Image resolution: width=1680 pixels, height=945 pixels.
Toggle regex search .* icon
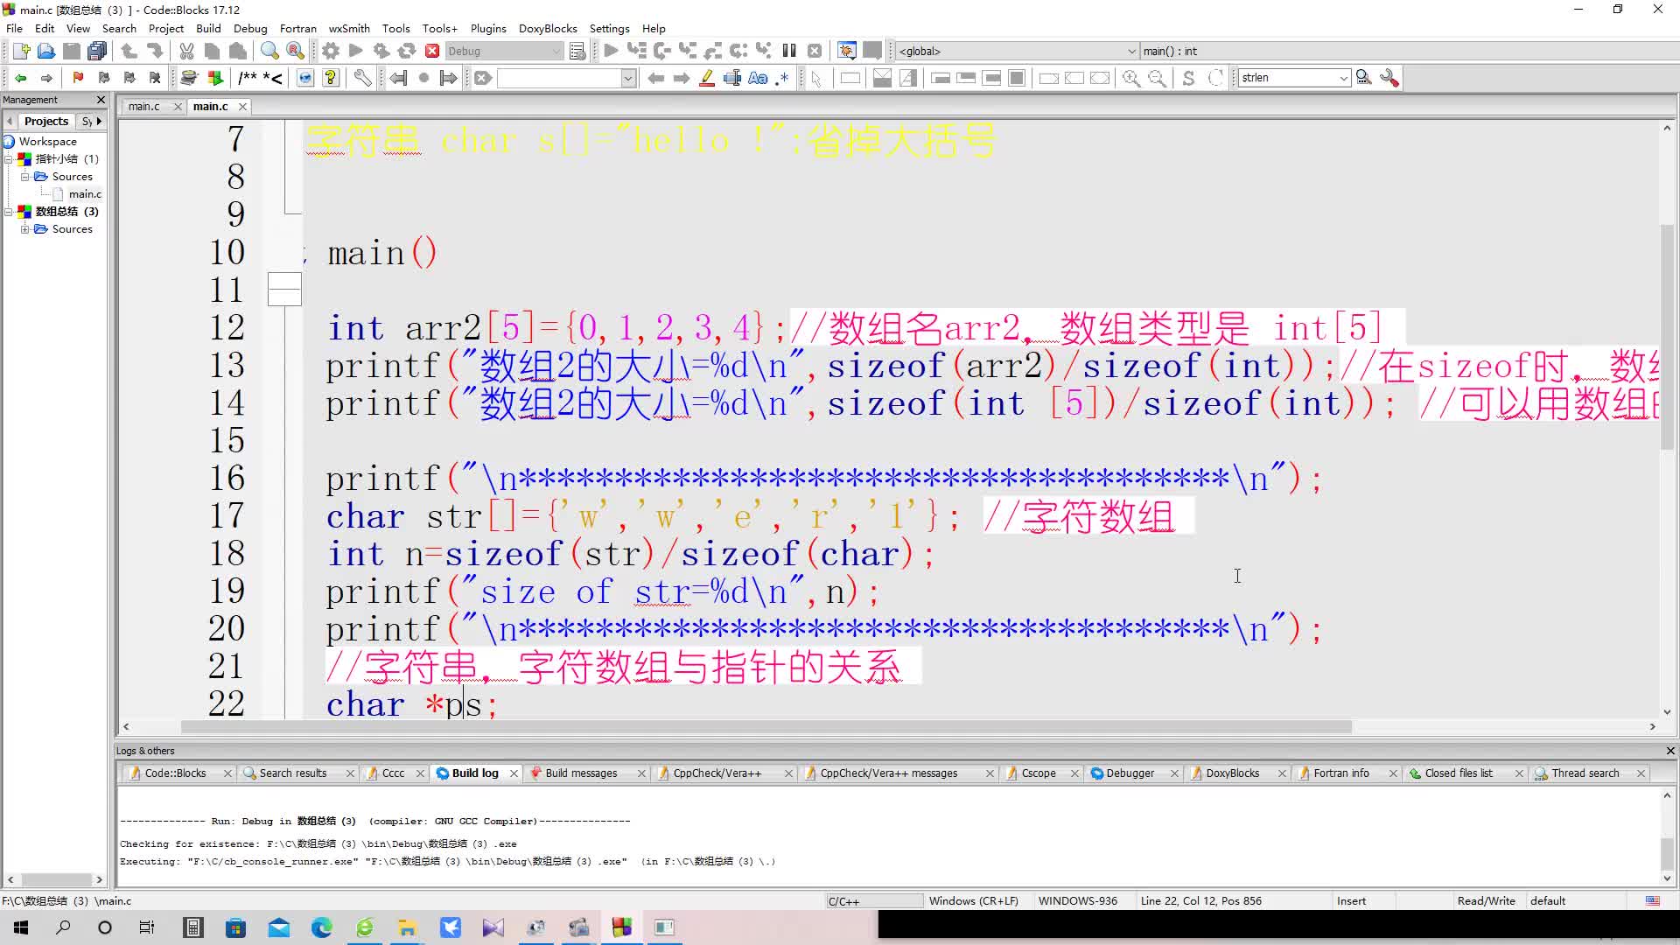pyautogui.click(x=782, y=78)
